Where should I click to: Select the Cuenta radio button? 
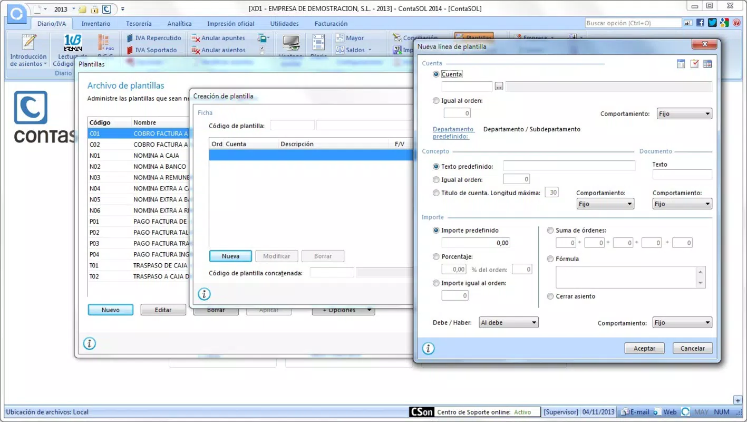[436, 74]
